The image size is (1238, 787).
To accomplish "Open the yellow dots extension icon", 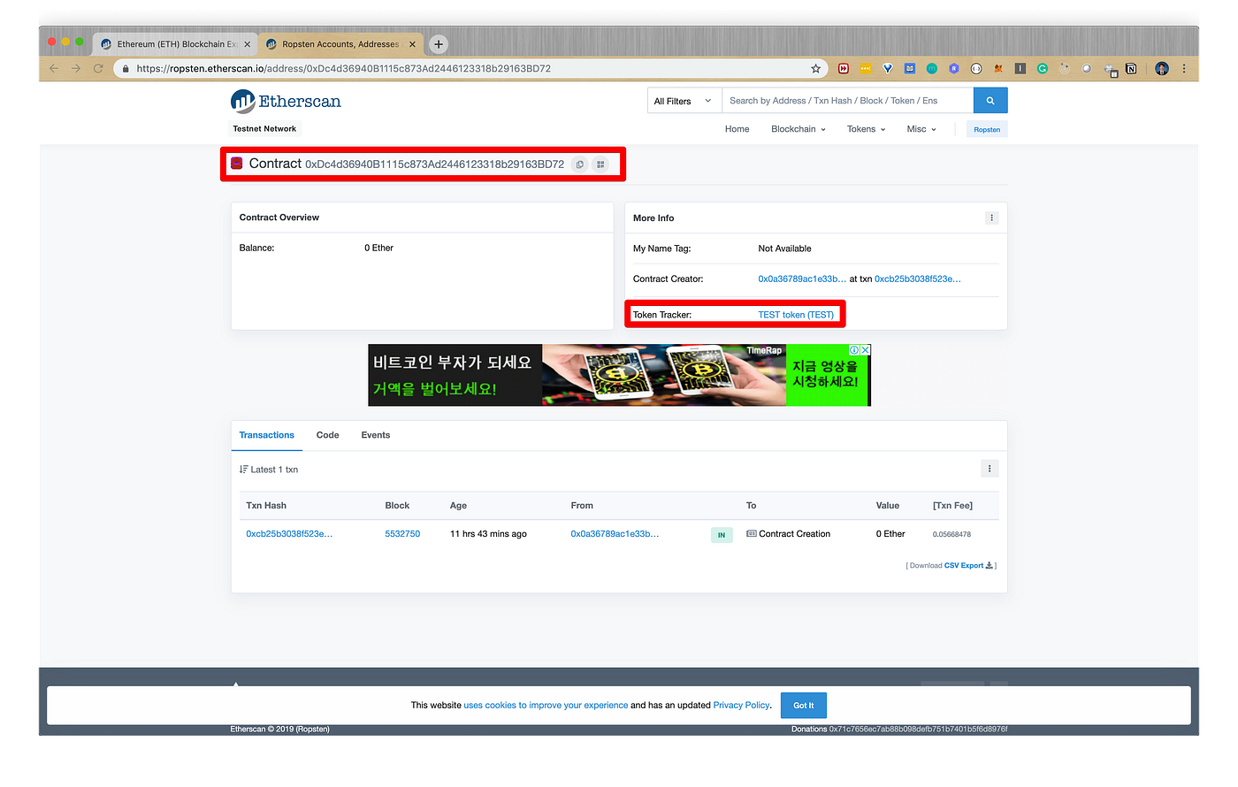I will (x=866, y=68).
